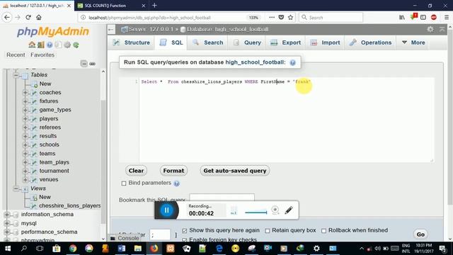
Task: Expand the players table node
Action: [25, 118]
